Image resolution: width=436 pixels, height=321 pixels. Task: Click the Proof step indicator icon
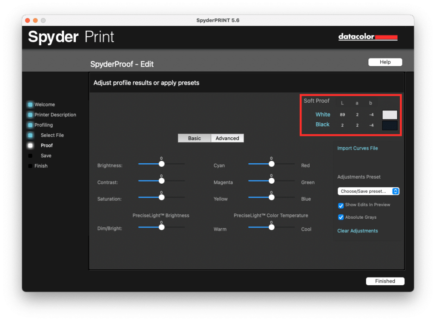coord(30,145)
